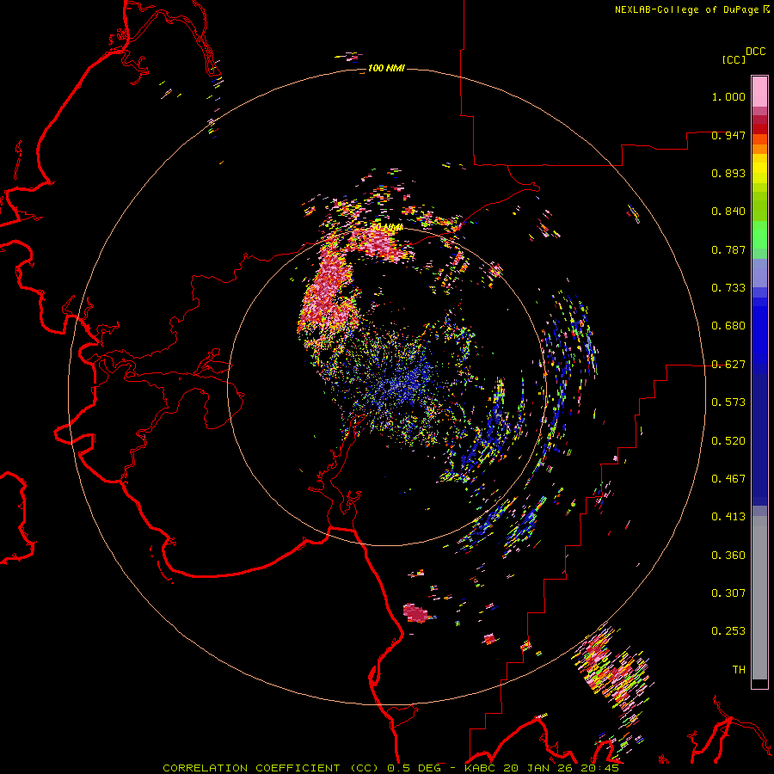Select the 0.733 scale value
Viewport: 774px width, 774px height.
[728, 288]
